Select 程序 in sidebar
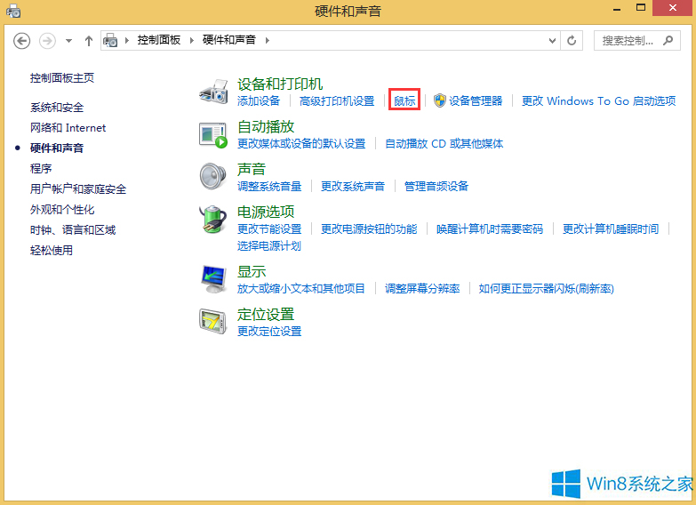Image resolution: width=696 pixels, height=505 pixels. [41, 169]
